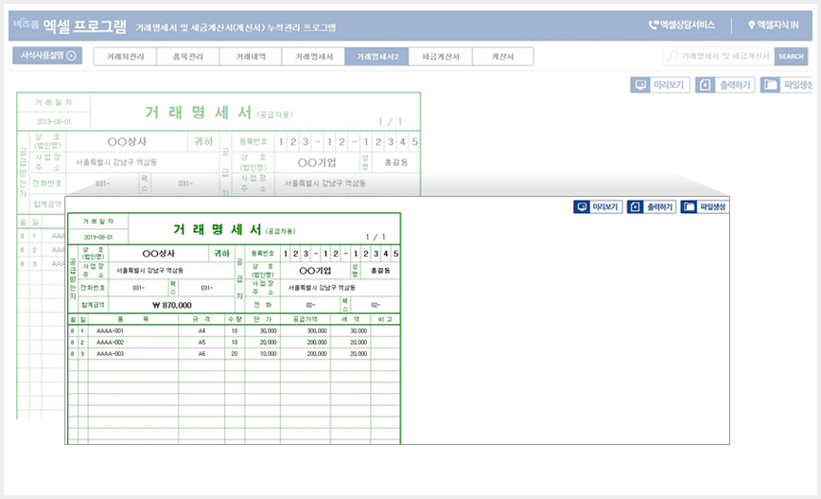Click the arrow icon on 서식사용설명 button
The height and width of the screenshot is (499, 821).
71,55
